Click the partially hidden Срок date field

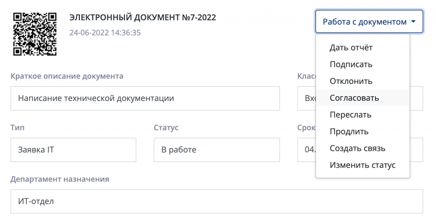pyautogui.click(x=306, y=150)
